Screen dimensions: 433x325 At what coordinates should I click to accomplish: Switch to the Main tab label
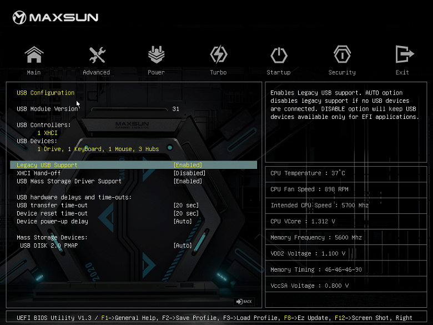34,72
